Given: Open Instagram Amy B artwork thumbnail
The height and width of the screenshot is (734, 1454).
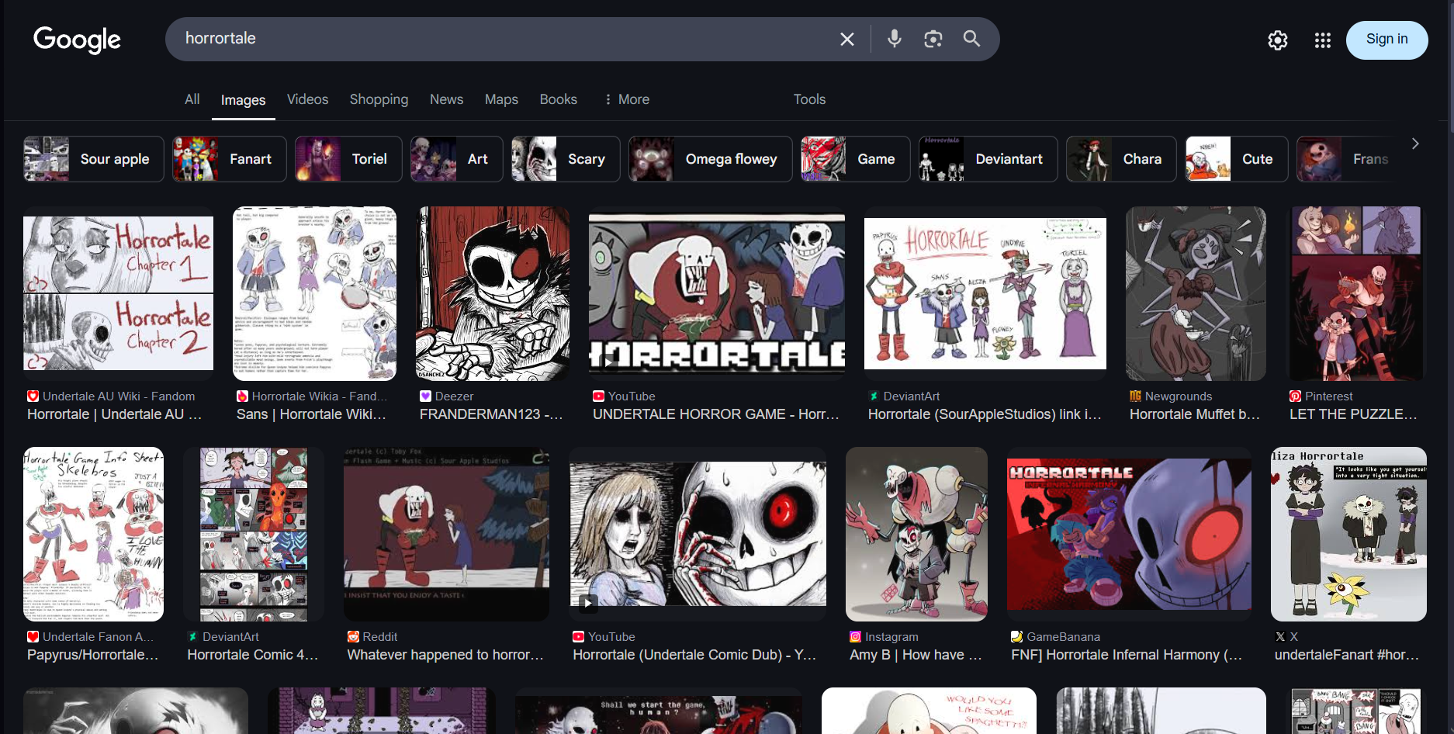Looking at the screenshot, I should pos(916,534).
